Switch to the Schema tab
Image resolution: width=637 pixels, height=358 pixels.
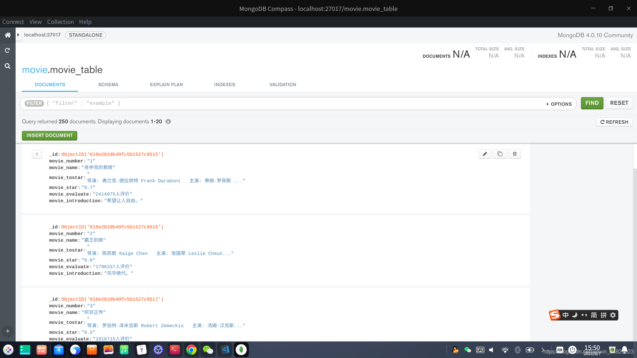tap(108, 85)
